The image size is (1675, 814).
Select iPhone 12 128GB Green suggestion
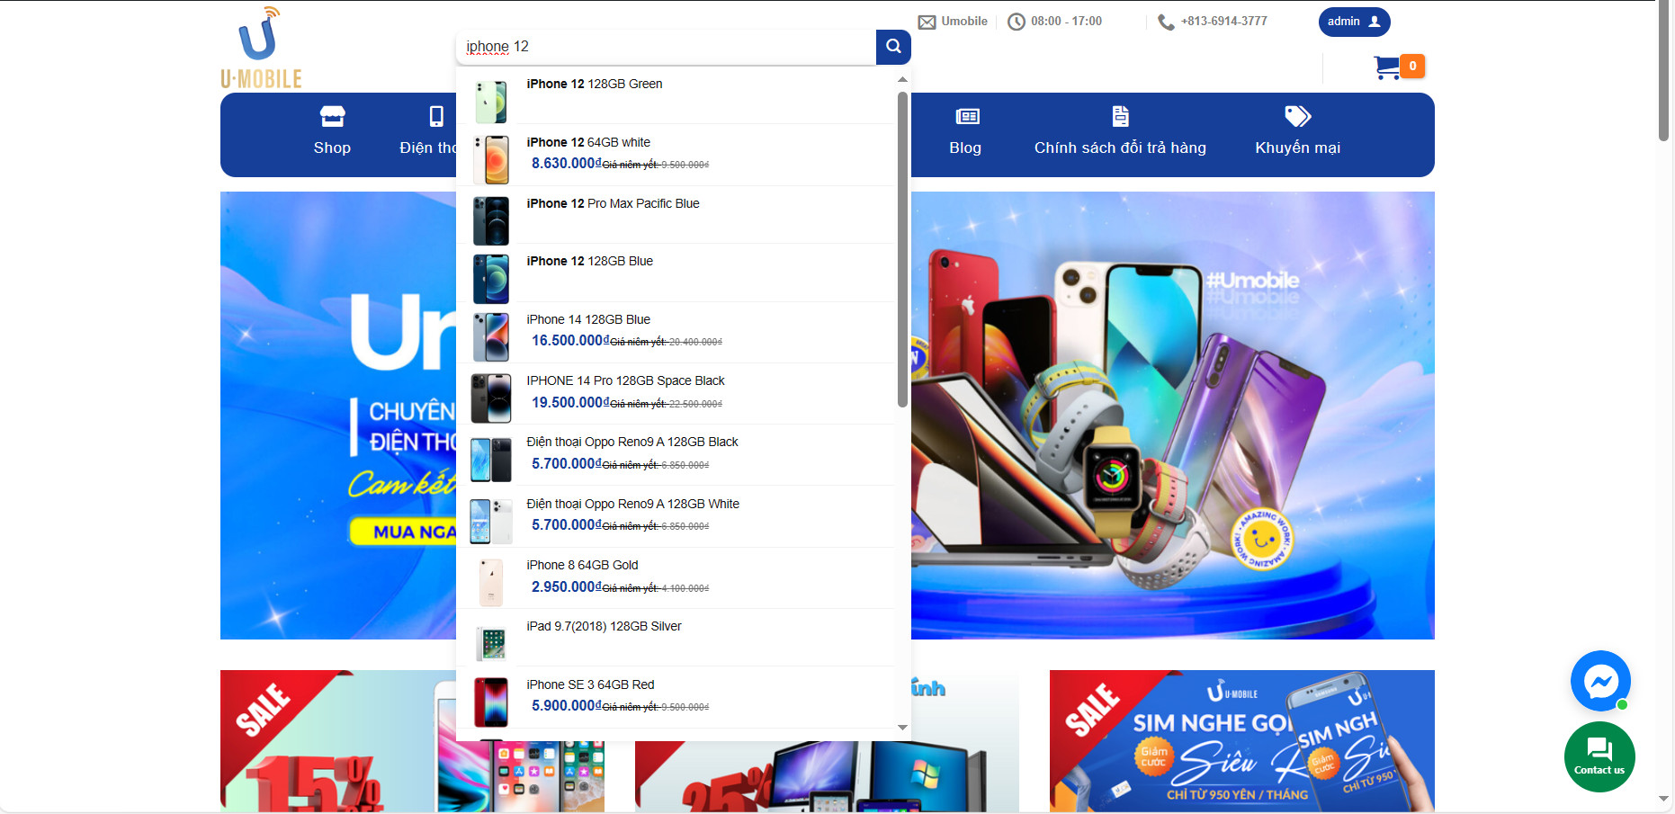coord(594,84)
